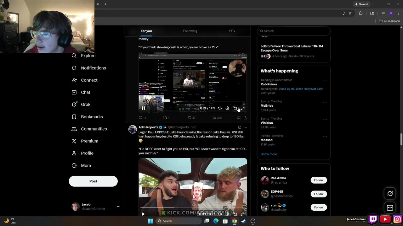Open the Explore page from sidebar
The image size is (403, 226).
click(x=83, y=56)
